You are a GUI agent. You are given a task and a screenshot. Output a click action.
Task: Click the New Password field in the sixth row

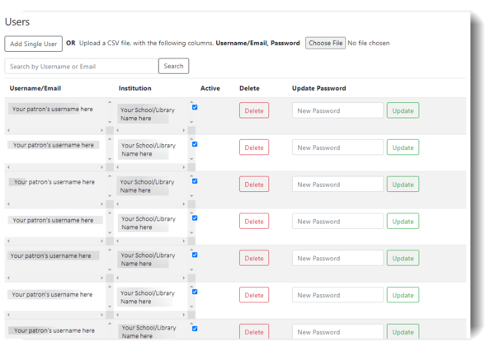point(337,295)
